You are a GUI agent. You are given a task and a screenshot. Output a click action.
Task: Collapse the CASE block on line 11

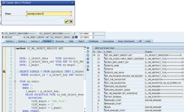coord(15,81)
